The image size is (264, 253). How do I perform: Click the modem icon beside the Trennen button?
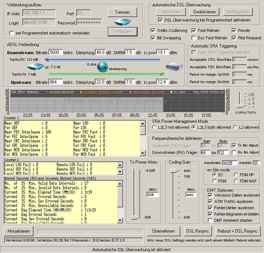(x=122, y=22)
